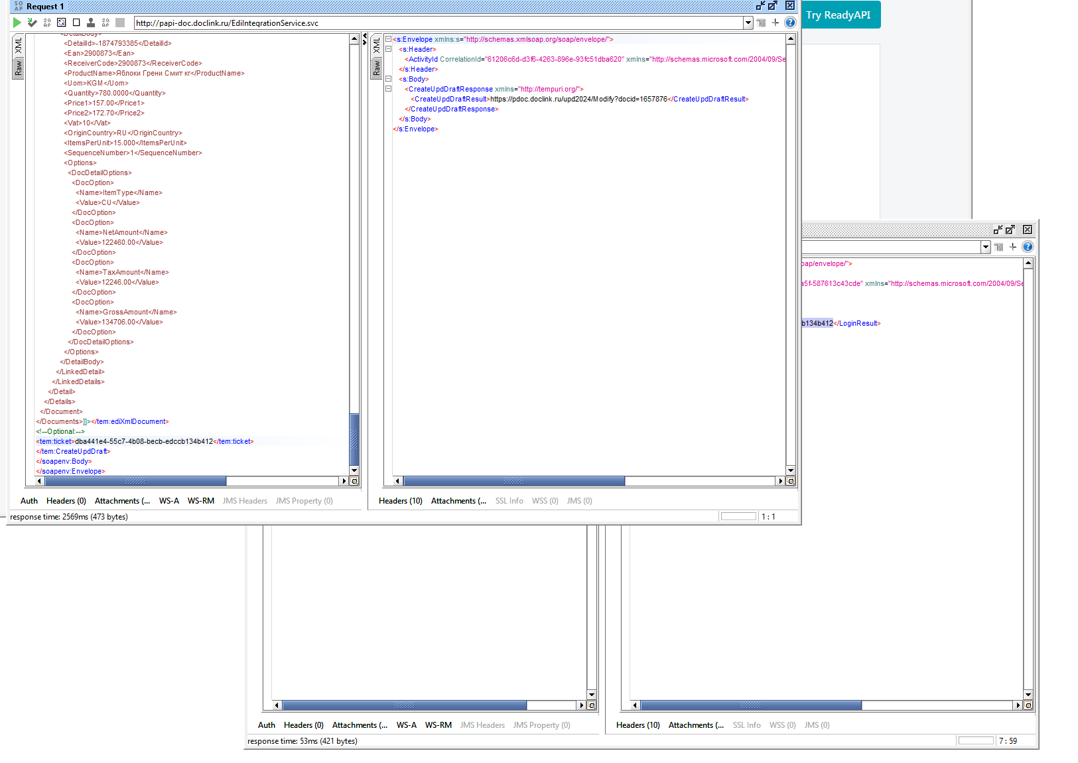Submit the request with green play button

pyautogui.click(x=17, y=23)
